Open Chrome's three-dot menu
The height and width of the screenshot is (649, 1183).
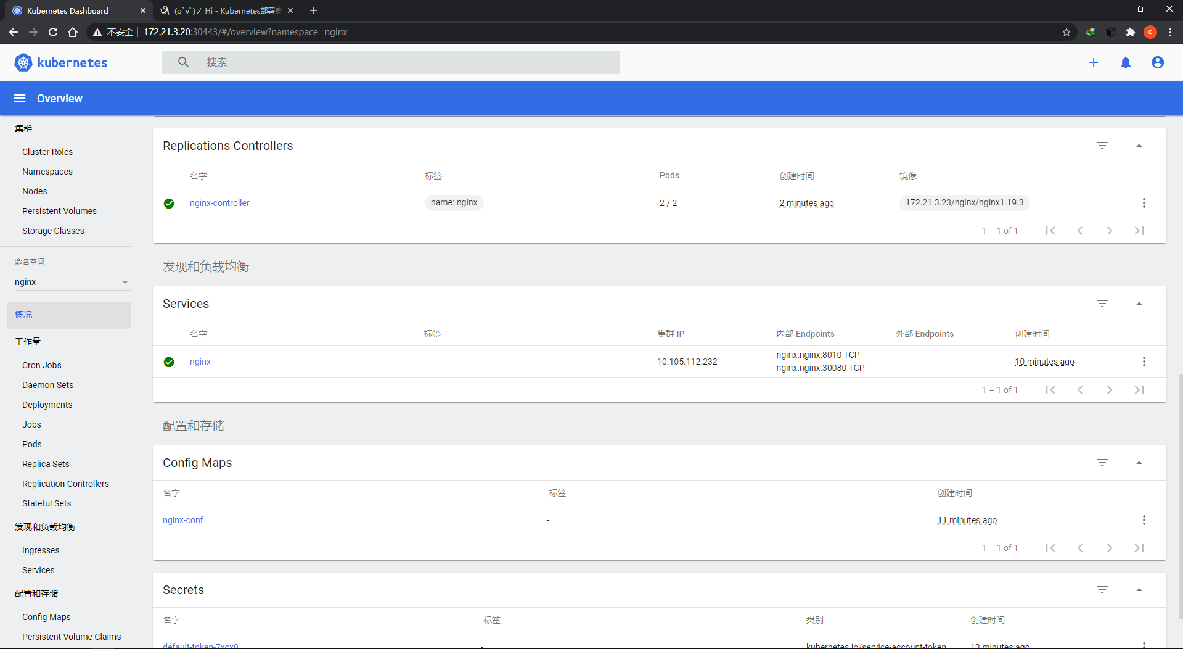pyautogui.click(x=1170, y=32)
